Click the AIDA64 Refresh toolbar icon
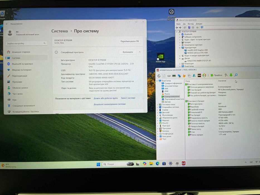 [x=159, y=76]
